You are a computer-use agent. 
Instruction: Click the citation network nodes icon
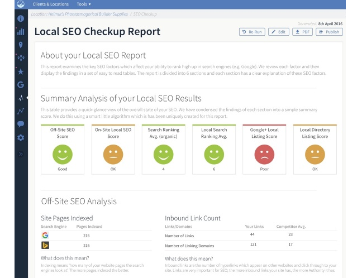click(x=21, y=58)
